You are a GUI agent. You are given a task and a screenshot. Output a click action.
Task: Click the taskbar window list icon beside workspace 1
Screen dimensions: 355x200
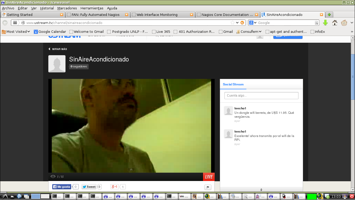27,196
